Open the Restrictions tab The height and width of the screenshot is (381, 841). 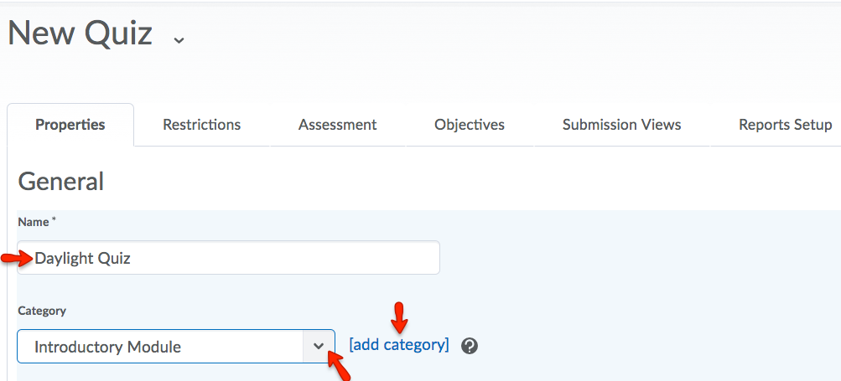point(202,125)
